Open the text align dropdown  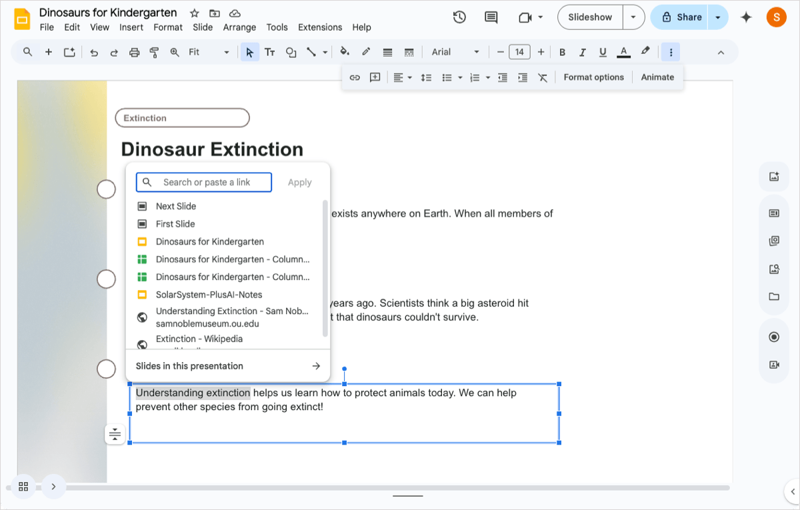402,77
